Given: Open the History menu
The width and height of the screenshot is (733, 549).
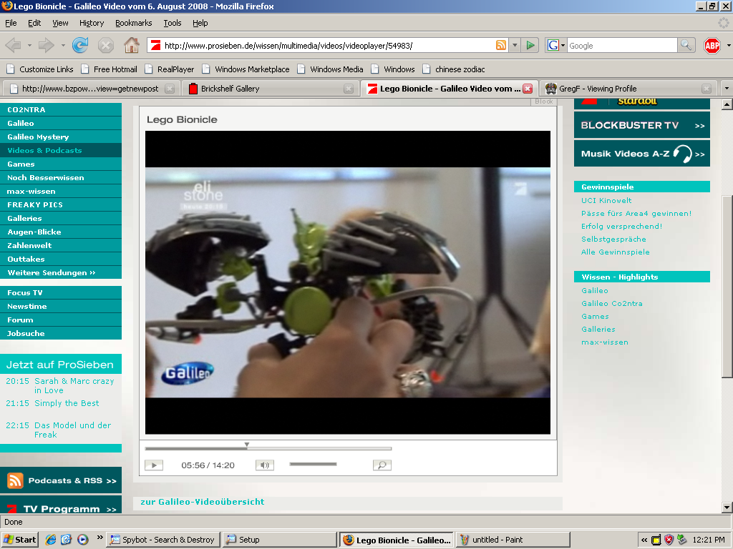Looking at the screenshot, I should [x=91, y=23].
